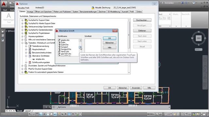Click the Optionen tree scrollbar thumb
209x117 pixels.
click(129, 35)
